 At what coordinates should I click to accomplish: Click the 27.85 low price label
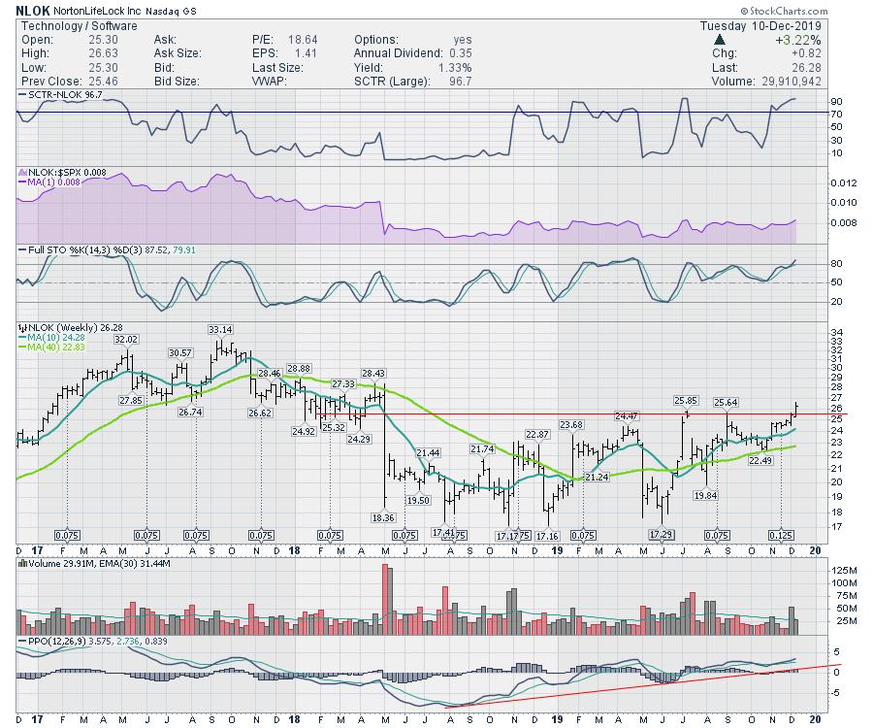pos(131,401)
